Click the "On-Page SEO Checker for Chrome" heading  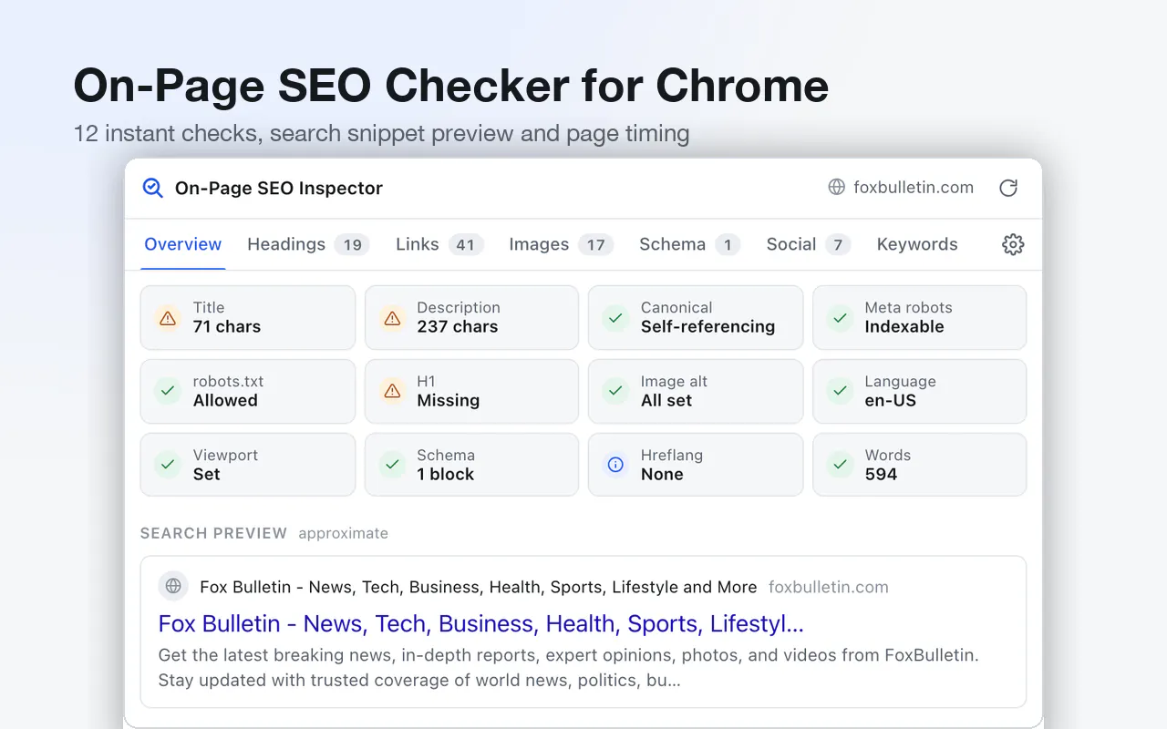pyautogui.click(x=451, y=86)
